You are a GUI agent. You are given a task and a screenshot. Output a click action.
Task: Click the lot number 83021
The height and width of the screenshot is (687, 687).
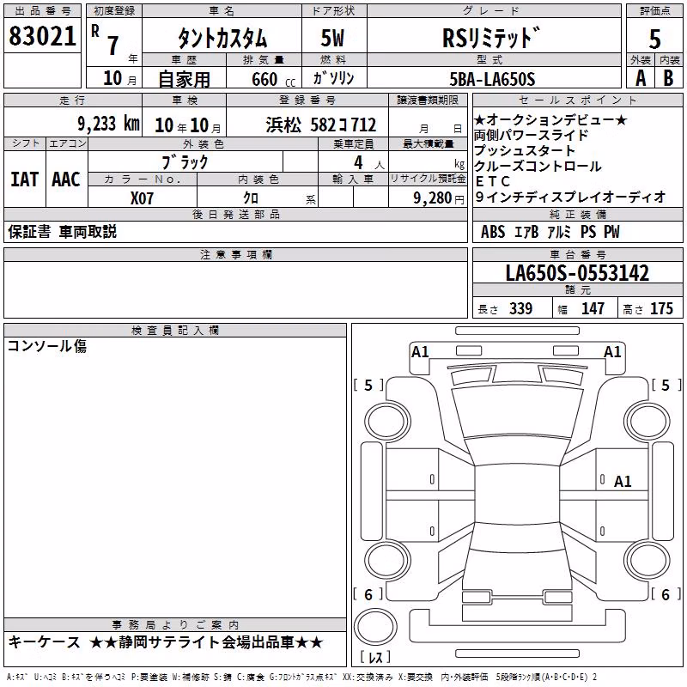pos(42,36)
